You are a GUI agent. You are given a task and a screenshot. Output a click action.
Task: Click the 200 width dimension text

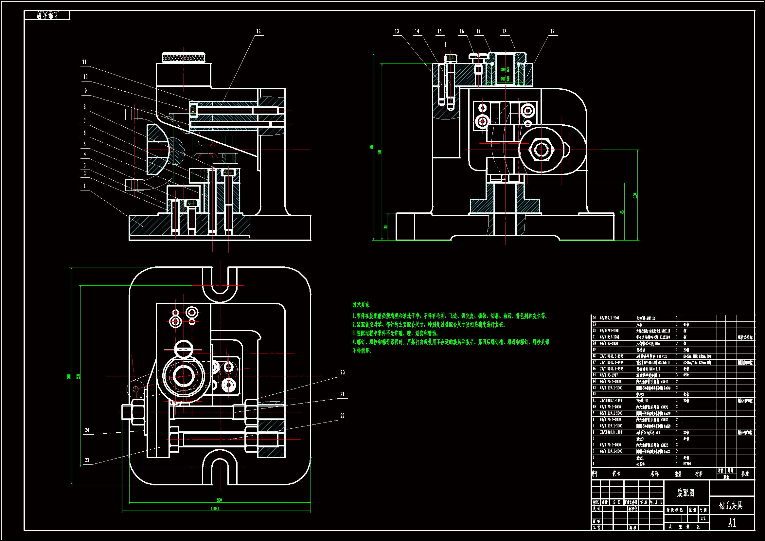click(219, 500)
